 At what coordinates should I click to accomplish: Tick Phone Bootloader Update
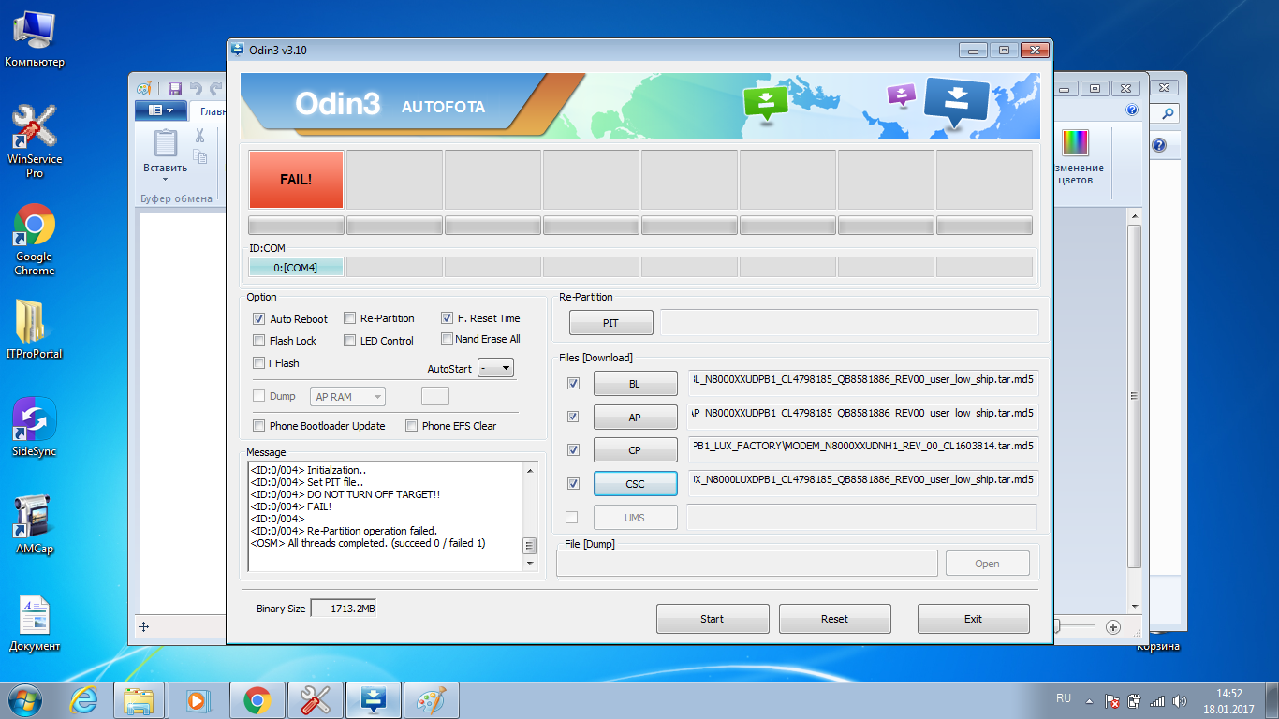[x=259, y=426]
